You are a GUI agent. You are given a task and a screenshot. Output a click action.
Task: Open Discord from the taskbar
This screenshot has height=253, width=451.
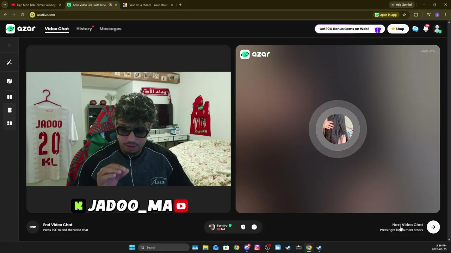tap(247, 247)
